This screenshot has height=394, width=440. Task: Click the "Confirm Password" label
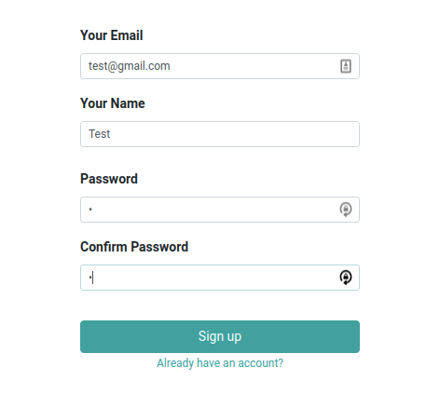tap(134, 247)
